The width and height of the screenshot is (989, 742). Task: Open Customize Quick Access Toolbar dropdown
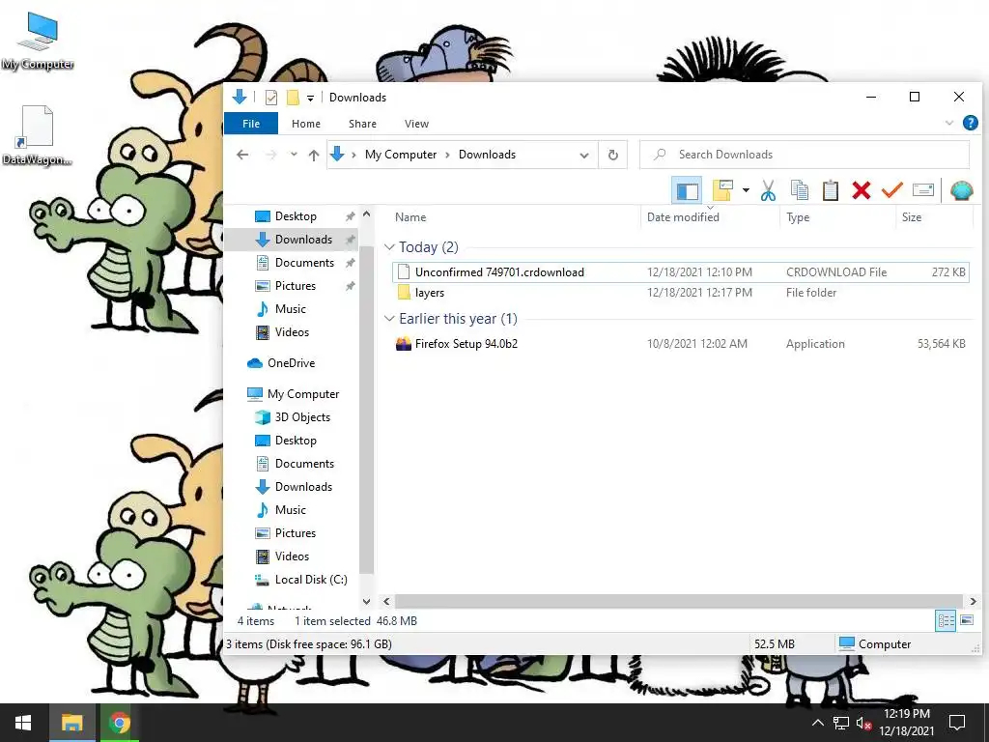pos(310,98)
